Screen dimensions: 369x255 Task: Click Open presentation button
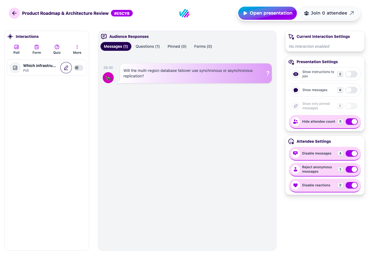tap(267, 13)
